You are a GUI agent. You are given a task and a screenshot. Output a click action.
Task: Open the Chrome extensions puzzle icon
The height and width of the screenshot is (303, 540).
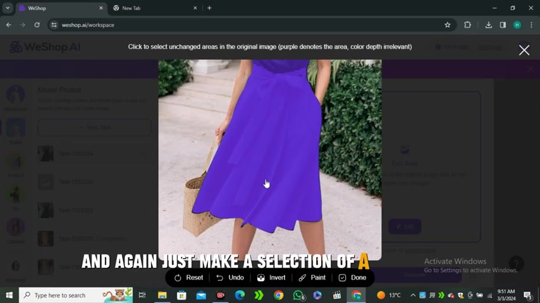point(467,25)
